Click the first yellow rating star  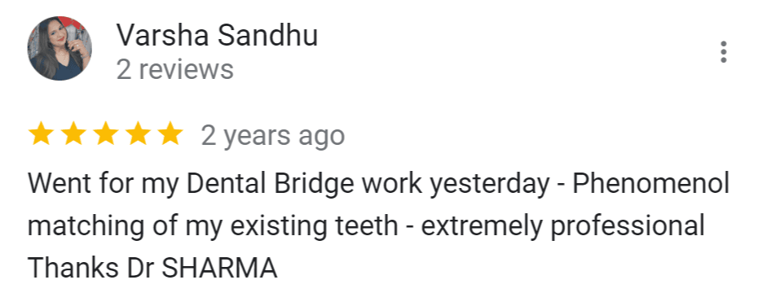41,134
